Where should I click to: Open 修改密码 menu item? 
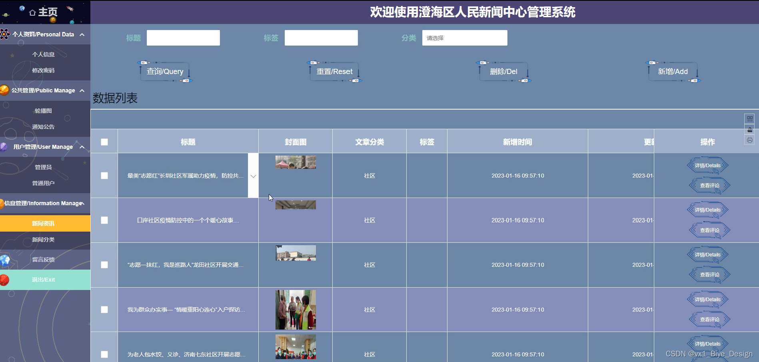click(x=44, y=70)
